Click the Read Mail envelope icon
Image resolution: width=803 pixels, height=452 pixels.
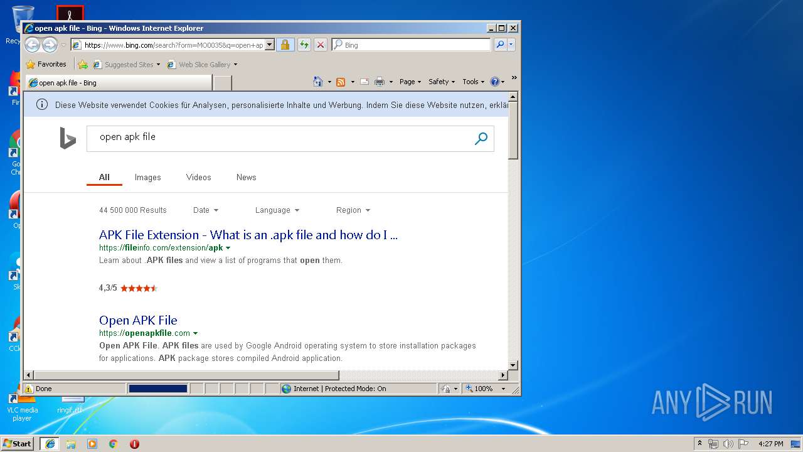pos(364,82)
